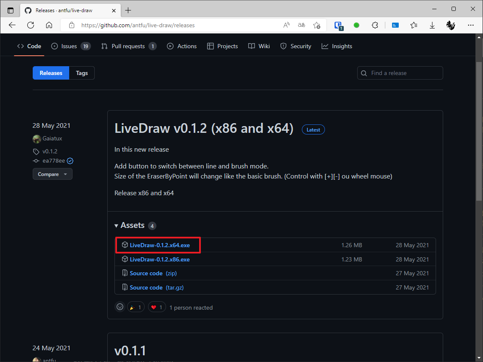Click the blue cast extension icon
Screen dimensions: 483x362
[x=395, y=25]
